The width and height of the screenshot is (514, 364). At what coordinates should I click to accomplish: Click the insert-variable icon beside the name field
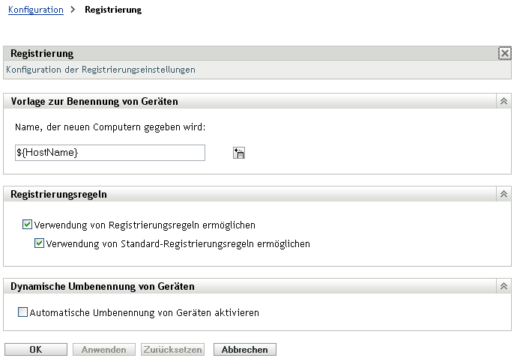240,154
